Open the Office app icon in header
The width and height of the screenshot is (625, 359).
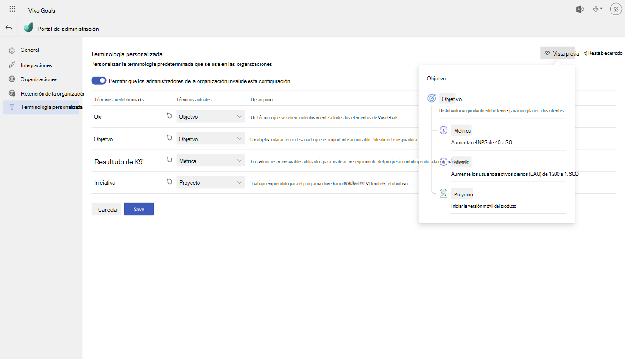point(580,9)
